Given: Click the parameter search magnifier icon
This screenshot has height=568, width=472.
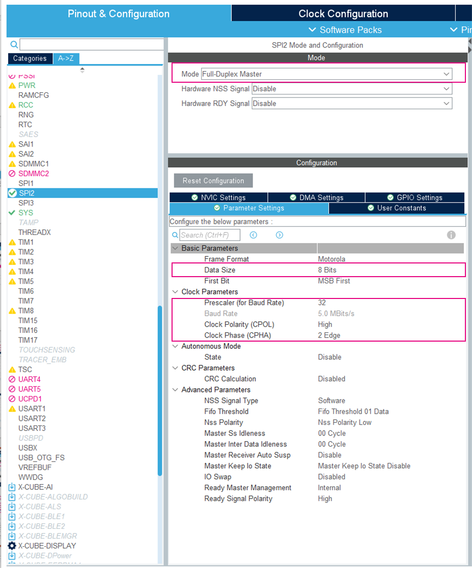Looking at the screenshot, I should [175, 235].
